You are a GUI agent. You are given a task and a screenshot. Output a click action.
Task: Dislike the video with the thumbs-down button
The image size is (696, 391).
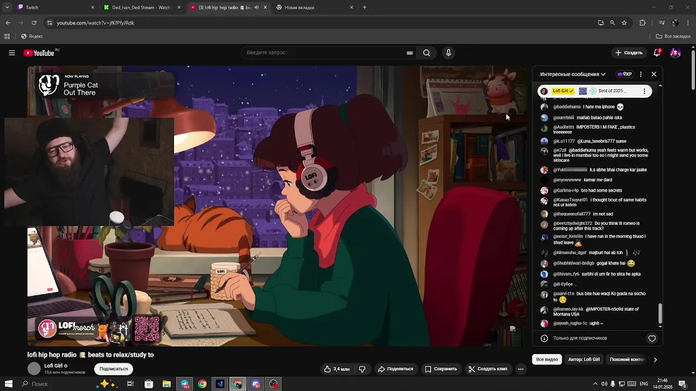coord(362,369)
